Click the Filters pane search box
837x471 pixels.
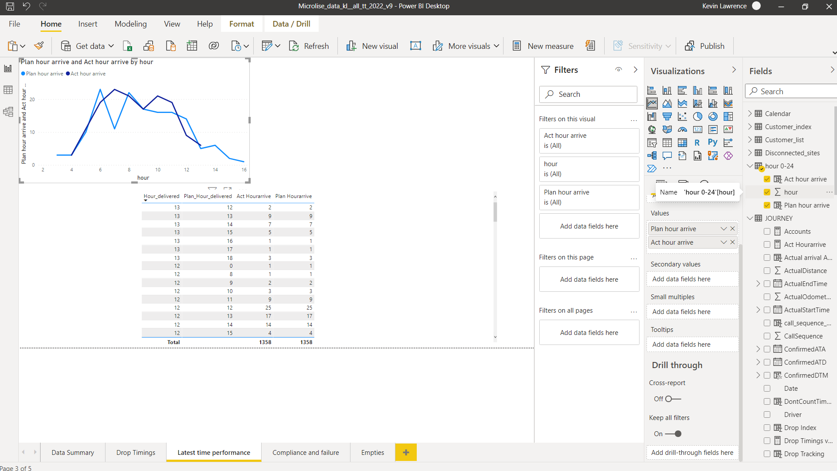tap(588, 94)
